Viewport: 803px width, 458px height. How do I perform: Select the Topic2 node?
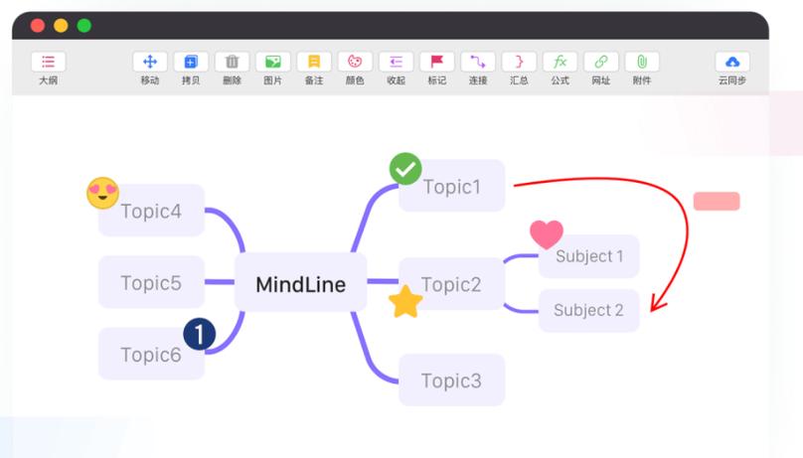tap(451, 283)
